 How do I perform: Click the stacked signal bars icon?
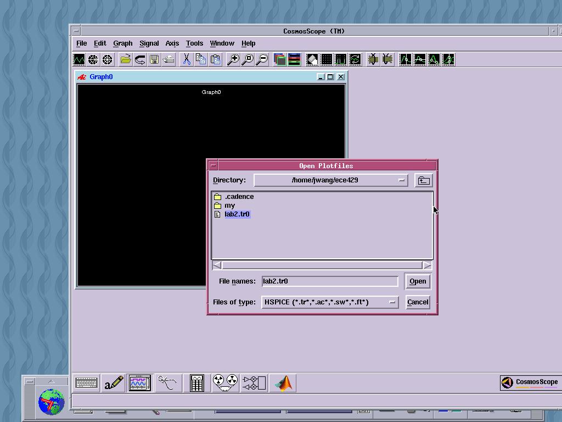pyautogui.click(x=294, y=59)
